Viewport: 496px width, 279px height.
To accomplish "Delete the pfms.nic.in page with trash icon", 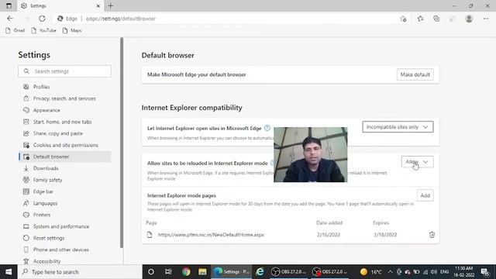I will pos(432,235).
